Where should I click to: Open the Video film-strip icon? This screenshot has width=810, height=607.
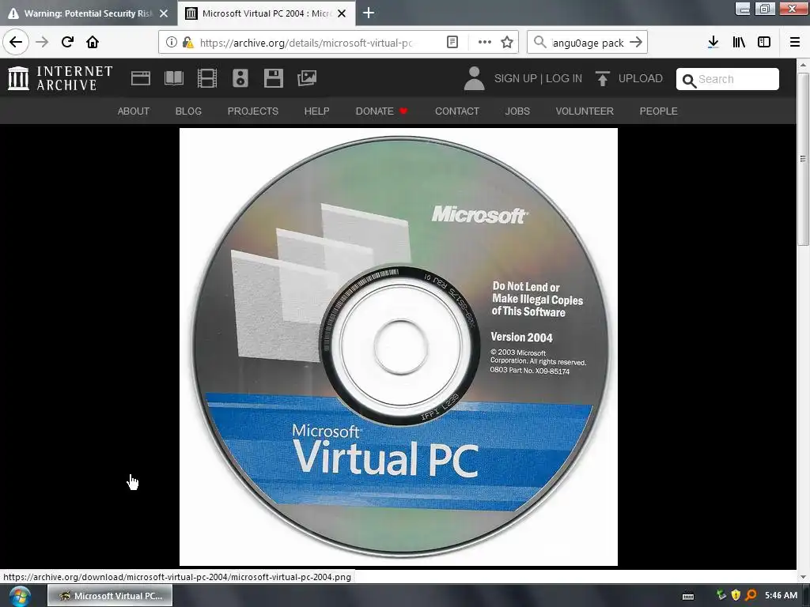207,78
